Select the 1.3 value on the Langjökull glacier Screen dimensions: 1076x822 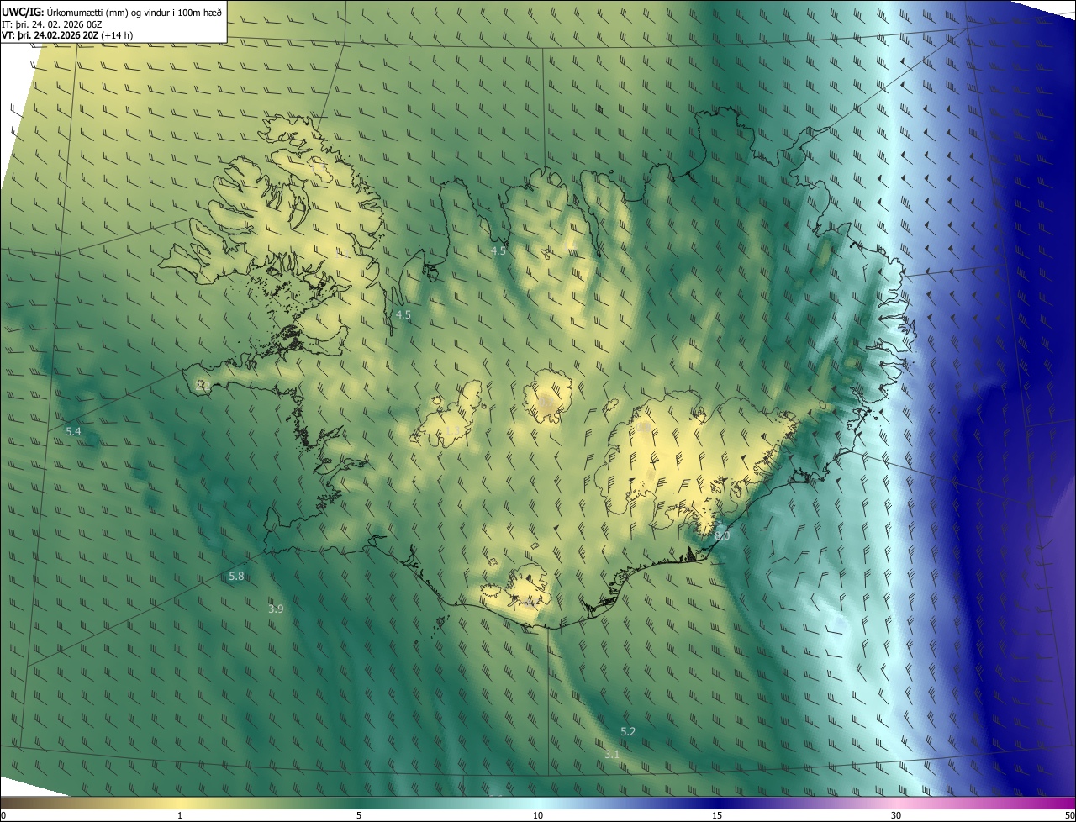click(452, 431)
